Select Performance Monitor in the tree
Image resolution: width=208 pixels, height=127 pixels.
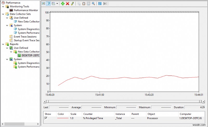26,10
